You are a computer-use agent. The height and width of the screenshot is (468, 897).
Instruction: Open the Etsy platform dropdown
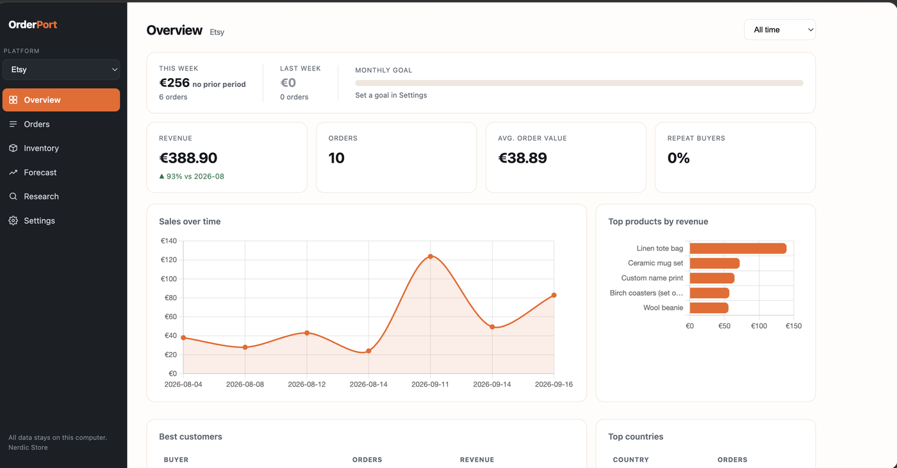62,70
